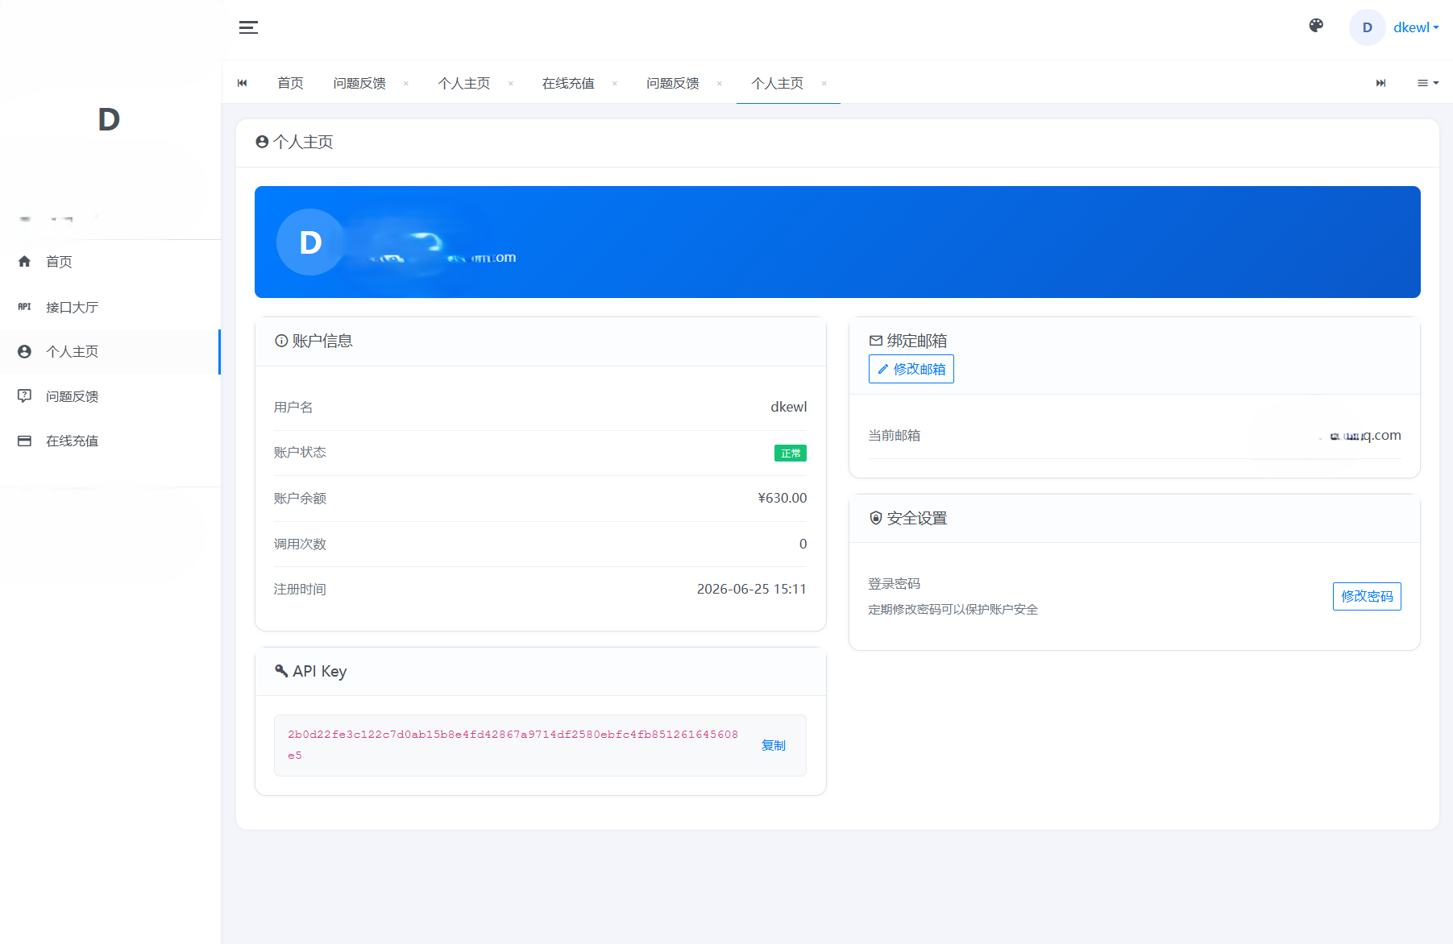Jump tabs backward with the rewind icon
Viewport: 1453px width, 944px height.
coord(242,83)
